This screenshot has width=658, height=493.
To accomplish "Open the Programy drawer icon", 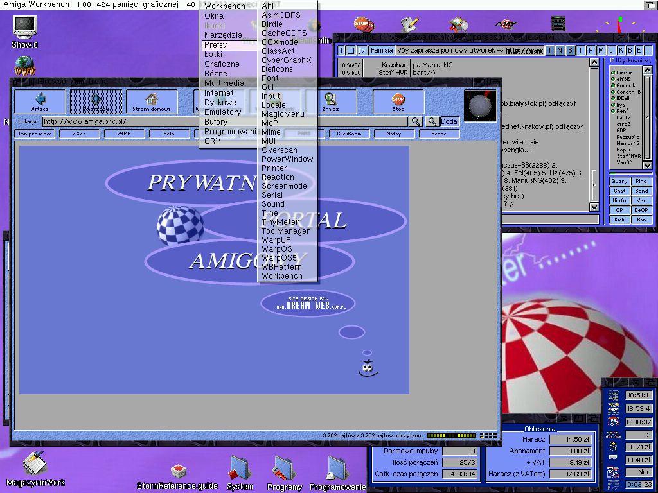I will (x=285, y=468).
